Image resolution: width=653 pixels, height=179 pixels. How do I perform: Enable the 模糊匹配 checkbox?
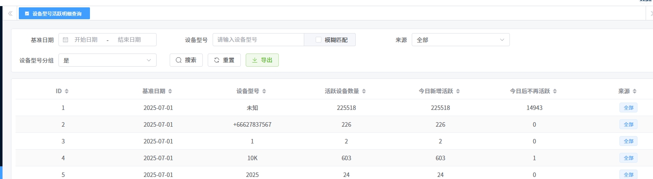pos(319,40)
